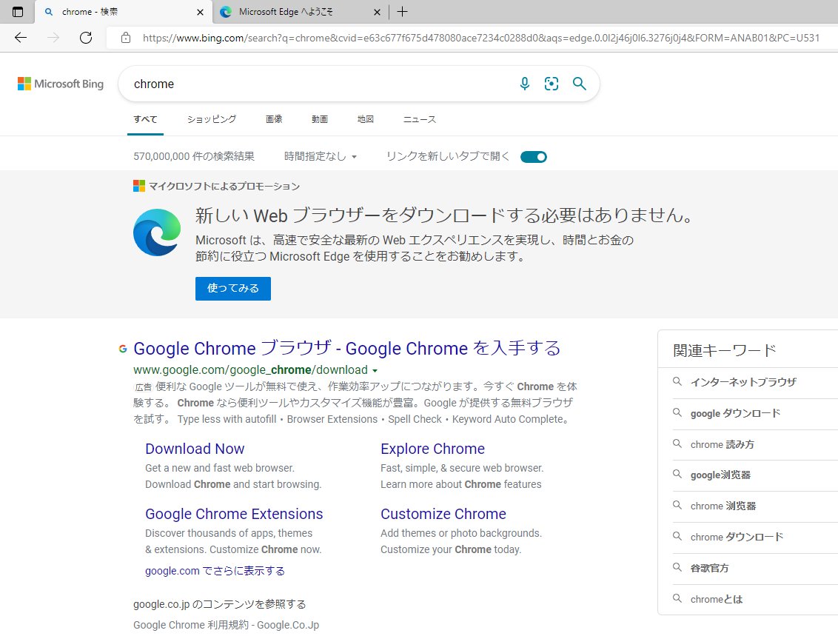Switch to ショッピング tab
This screenshot has height=636, width=838.
coord(212,119)
